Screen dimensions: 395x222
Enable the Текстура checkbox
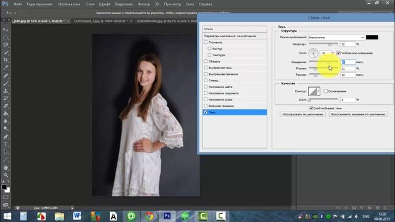click(x=210, y=55)
